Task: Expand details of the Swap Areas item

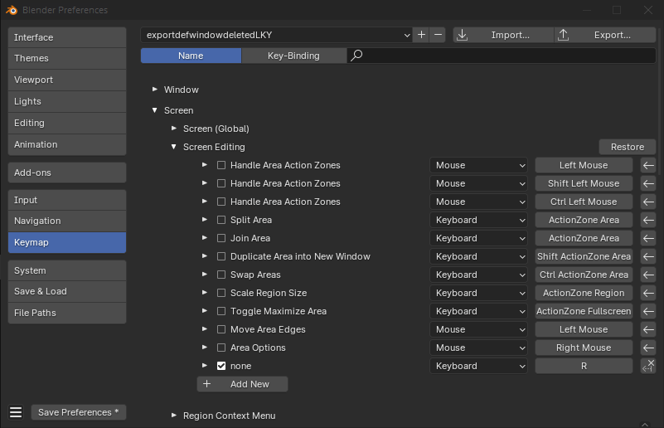Action: click(205, 275)
